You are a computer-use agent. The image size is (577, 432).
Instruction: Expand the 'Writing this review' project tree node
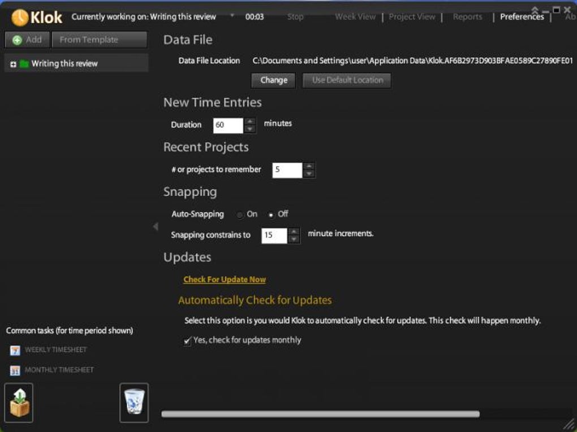click(13, 64)
